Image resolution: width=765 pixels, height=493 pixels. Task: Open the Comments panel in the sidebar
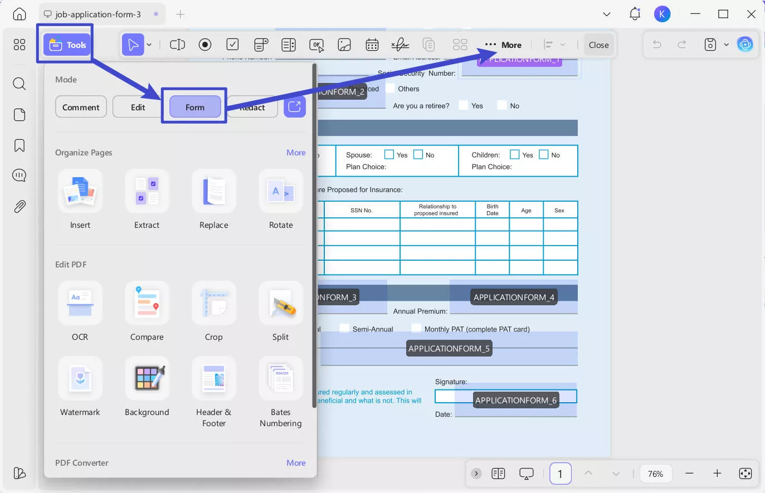(x=19, y=175)
